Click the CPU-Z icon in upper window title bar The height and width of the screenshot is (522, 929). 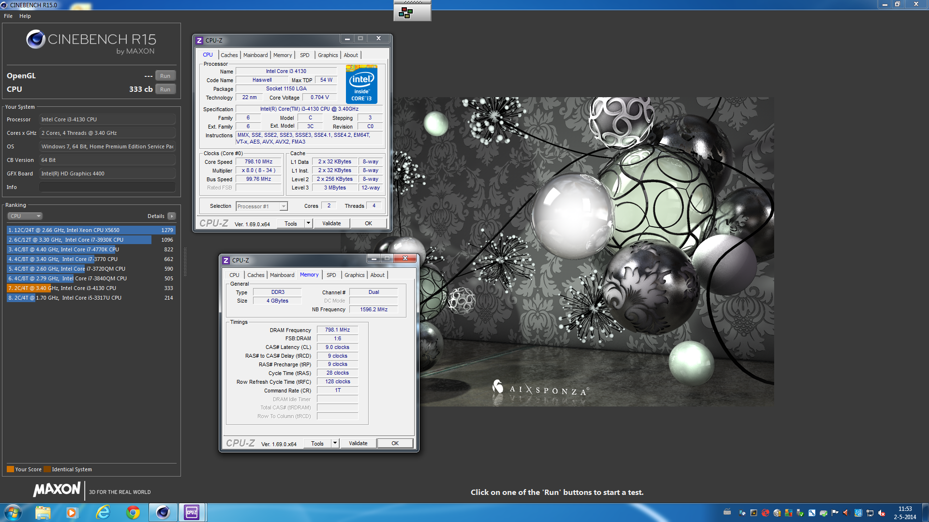199,41
